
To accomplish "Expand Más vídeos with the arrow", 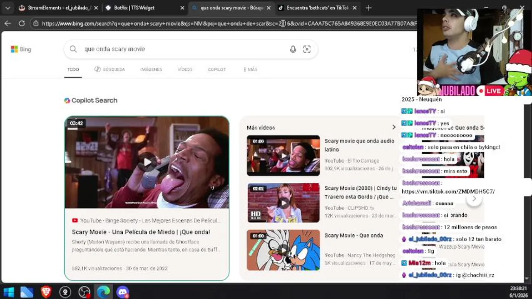I will pyautogui.click(x=394, y=127).
